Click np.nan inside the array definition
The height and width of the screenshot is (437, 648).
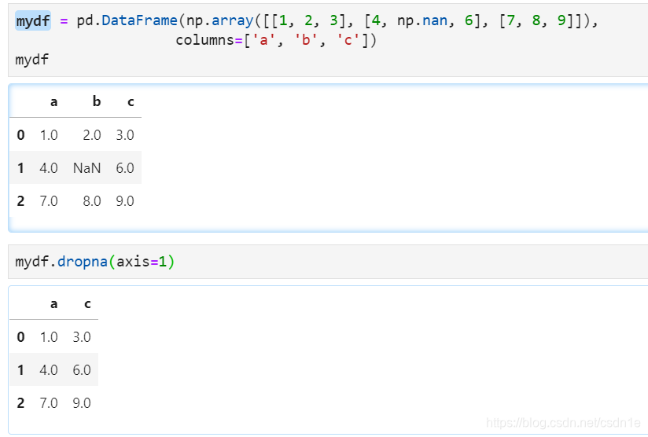coord(422,20)
